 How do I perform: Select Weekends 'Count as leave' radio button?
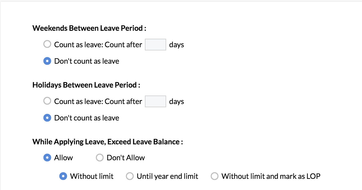[x=47, y=44]
